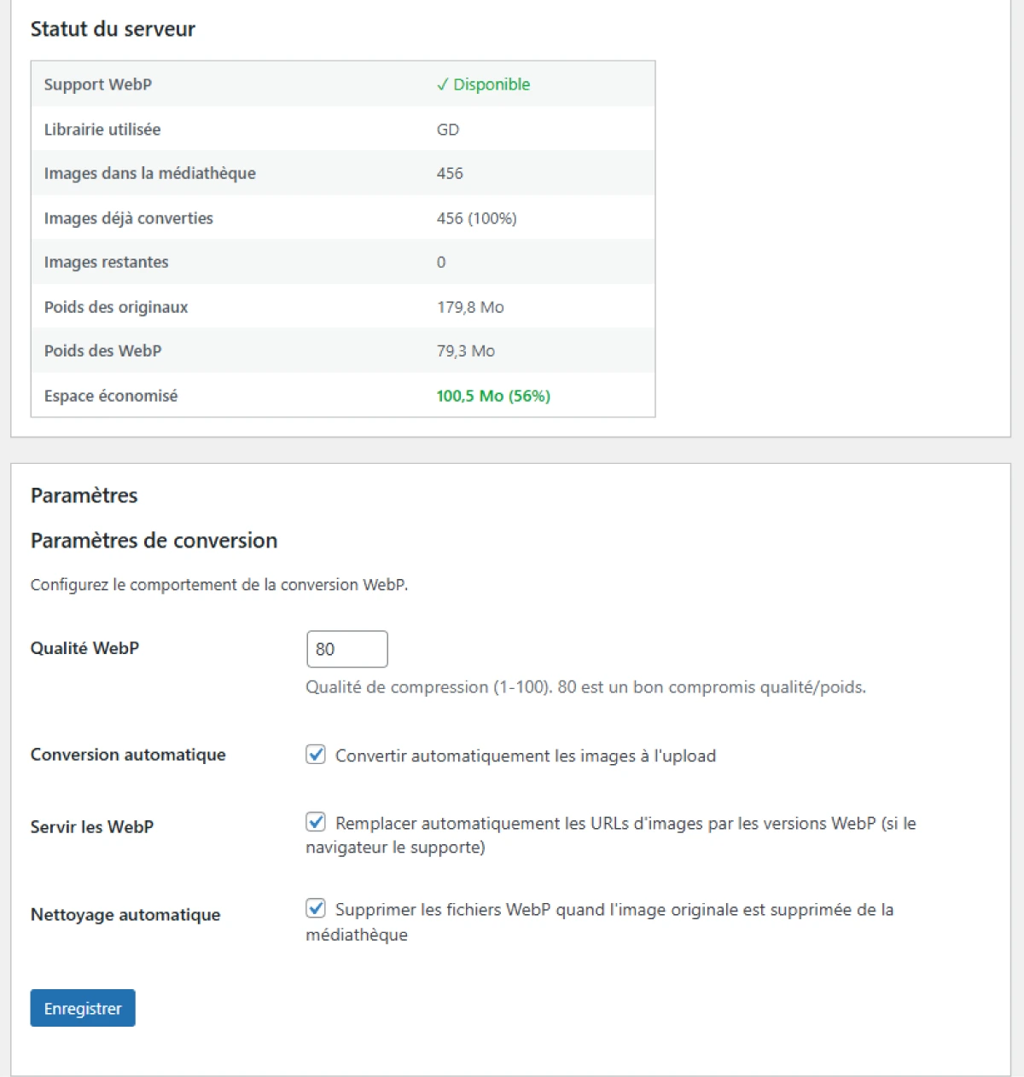
Task: Click the Images restantes row label
Action: tap(107, 262)
